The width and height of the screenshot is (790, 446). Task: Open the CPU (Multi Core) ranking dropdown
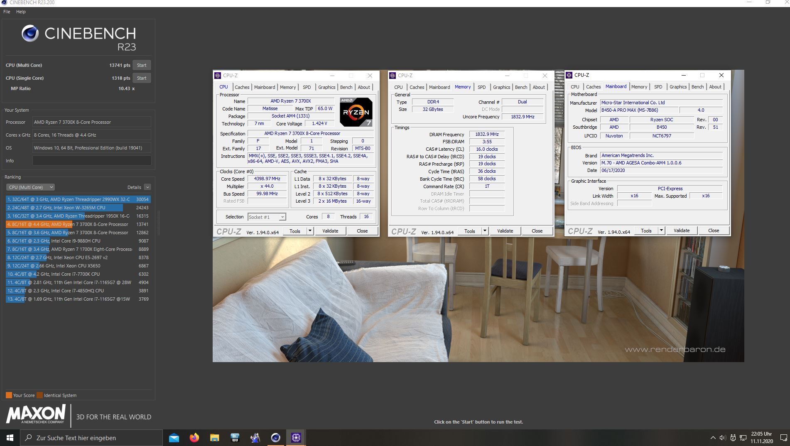31,187
